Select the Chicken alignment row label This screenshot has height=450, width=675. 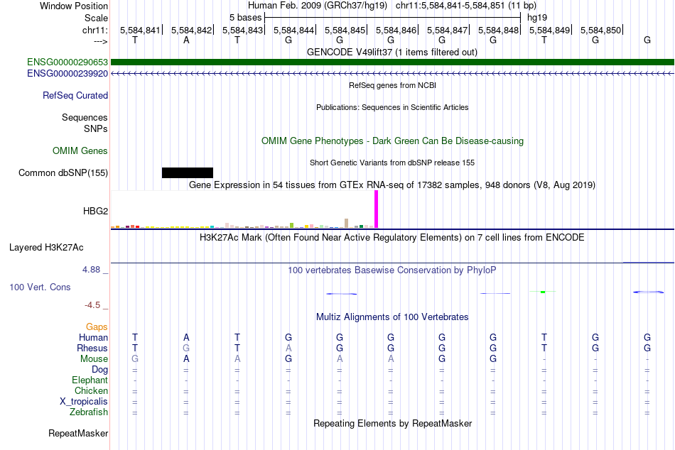(x=91, y=390)
